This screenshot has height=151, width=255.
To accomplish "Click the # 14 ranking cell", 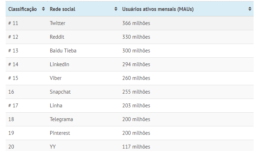I will coord(13,64).
